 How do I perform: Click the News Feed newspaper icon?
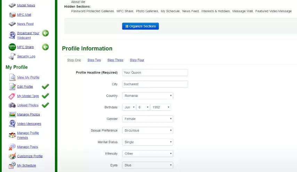point(12,24)
